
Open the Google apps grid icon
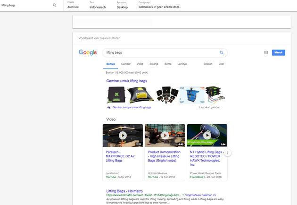(266, 52)
